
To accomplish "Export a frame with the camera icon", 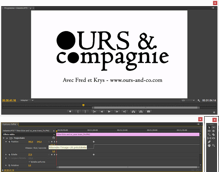I will tap(149, 111).
